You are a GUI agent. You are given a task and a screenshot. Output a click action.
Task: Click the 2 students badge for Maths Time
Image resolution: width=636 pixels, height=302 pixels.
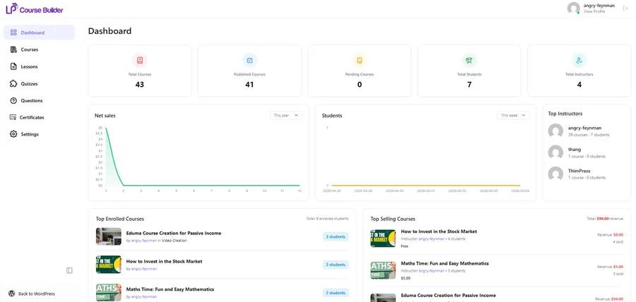pyautogui.click(x=336, y=292)
